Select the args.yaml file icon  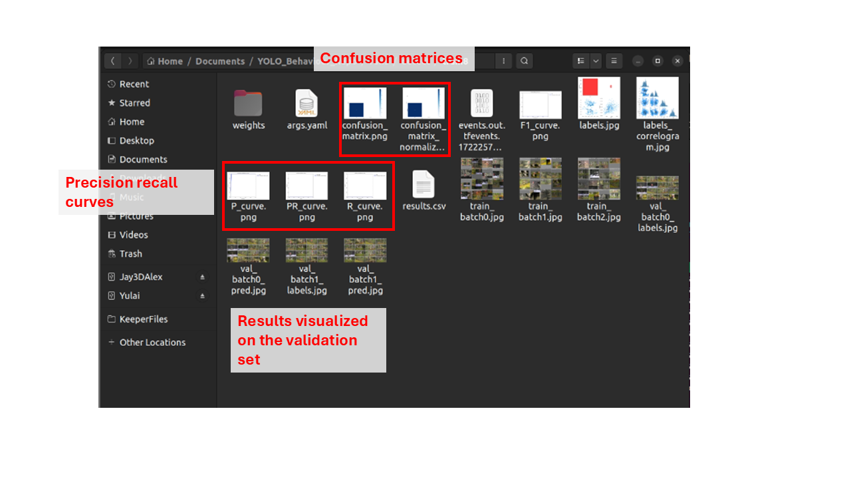[x=306, y=104]
